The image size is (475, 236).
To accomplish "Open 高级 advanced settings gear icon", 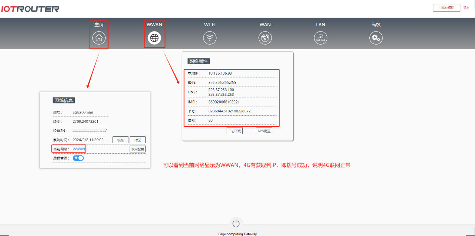I will (376, 37).
